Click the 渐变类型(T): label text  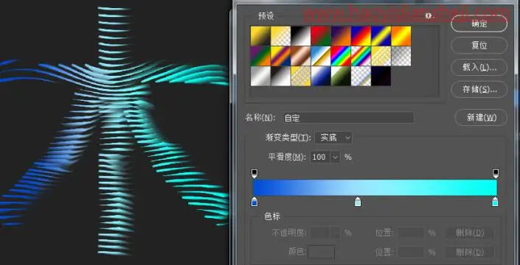tap(288, 138)
